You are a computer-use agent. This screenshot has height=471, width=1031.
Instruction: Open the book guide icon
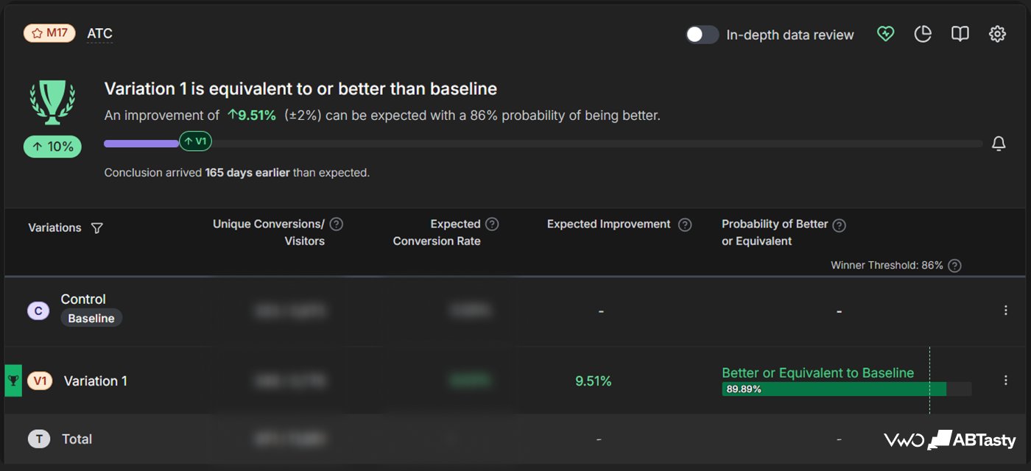coord(960,34)
